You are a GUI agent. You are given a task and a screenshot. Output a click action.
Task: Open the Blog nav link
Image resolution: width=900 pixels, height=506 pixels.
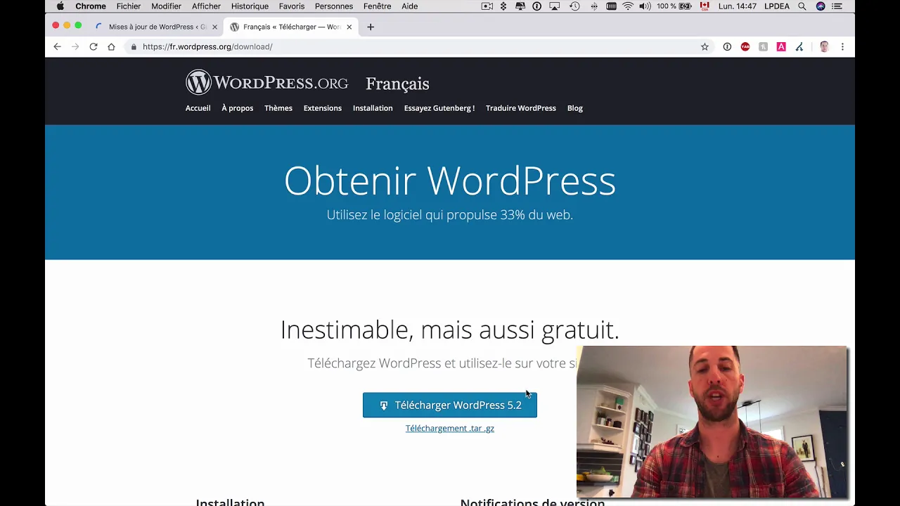click(575, 108)
